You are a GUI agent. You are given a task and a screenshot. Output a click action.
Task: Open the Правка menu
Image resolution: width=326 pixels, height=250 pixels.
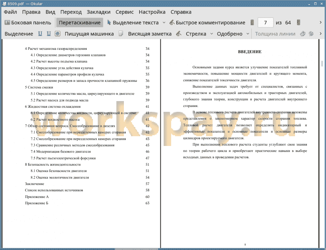pyautogui.click(x=31, y=12)
